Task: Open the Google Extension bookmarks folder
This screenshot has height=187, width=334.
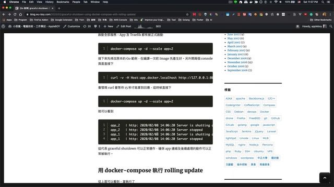Action: coord(62,20)
